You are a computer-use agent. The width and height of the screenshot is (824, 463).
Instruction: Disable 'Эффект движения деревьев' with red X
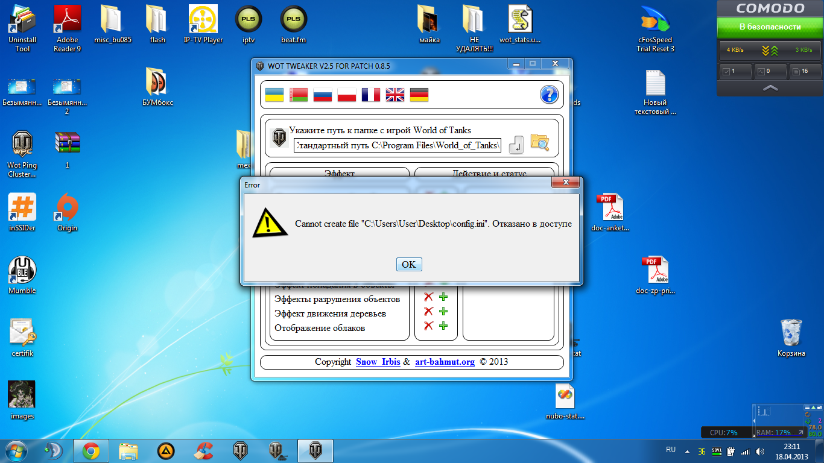[x=428, y=311]
